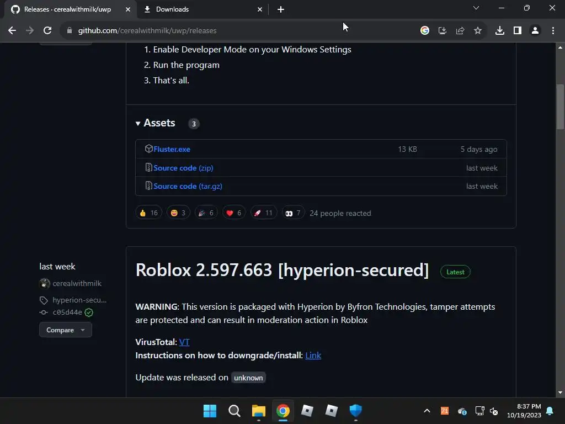The image size is (565, 424).
Task: Share this page via share icon
Action: pyautogui.click(x=460, y=31)
